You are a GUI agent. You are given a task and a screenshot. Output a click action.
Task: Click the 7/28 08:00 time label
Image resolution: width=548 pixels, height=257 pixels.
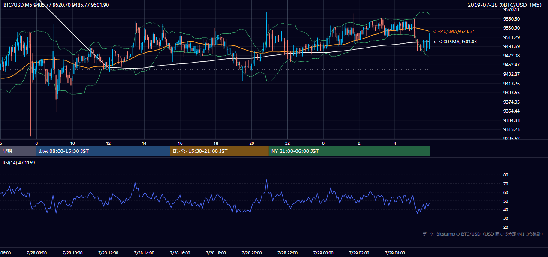[x=36, y=253]
